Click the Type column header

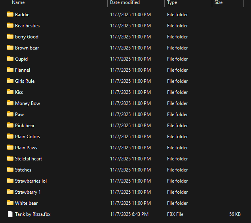pos(172,2)
